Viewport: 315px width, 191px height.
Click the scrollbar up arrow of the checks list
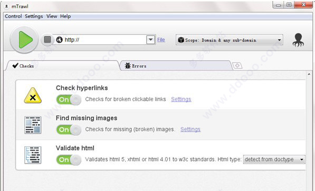[x=309, y=74]
